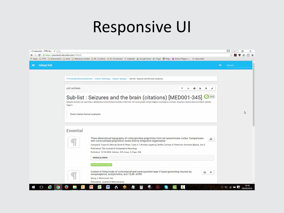Open the rebus:list hamburger menu
Viewport: 284px width, 213px height.
[33, 65]
